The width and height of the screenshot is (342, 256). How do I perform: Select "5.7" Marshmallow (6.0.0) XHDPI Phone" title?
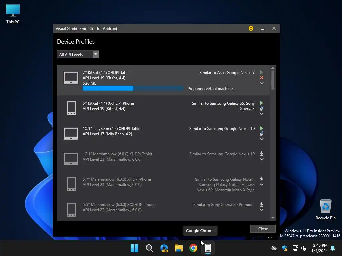tap(117, 179)
